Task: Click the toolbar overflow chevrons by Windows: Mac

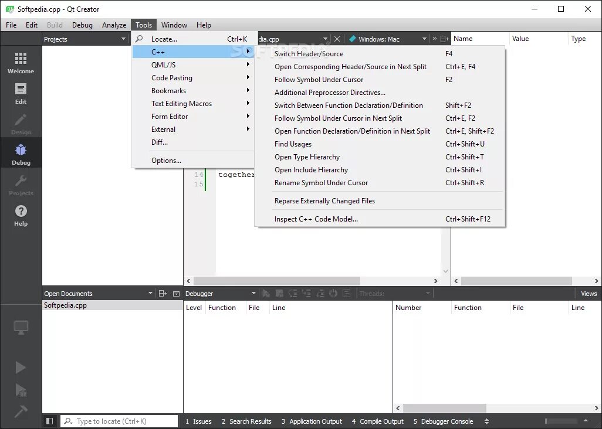Action: click(434, 39)
